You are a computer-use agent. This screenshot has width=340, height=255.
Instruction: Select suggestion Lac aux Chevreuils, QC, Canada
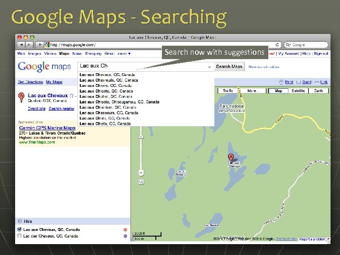pos(146,80)
